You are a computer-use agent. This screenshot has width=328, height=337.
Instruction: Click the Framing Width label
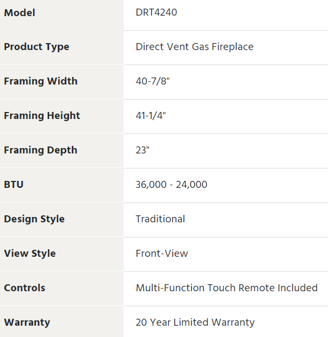[x=40, y=81]
